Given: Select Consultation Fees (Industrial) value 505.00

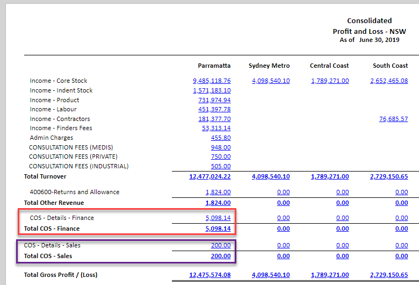Looking at the screenshot, I should [221, 166].
